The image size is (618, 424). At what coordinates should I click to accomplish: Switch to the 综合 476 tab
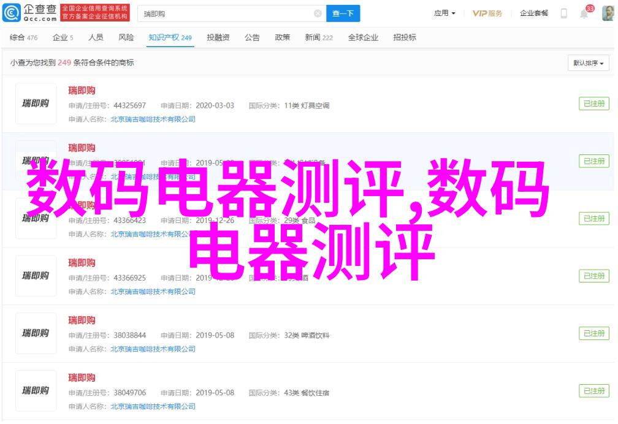[24, 38]
